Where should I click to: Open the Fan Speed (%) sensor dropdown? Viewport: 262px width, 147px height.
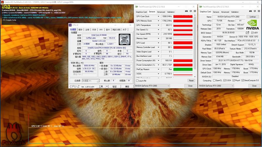click(159, 29)
